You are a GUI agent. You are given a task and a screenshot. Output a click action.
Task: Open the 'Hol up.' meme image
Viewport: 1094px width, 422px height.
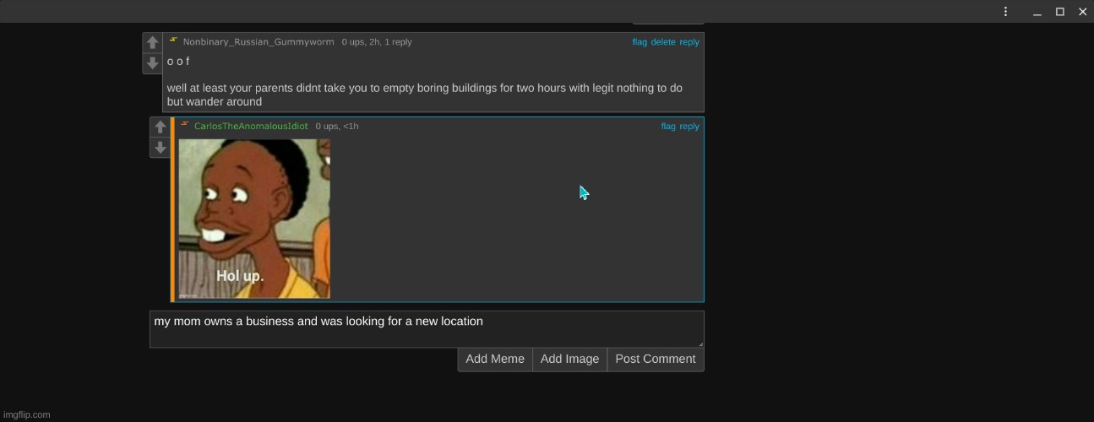coord(254,219)
